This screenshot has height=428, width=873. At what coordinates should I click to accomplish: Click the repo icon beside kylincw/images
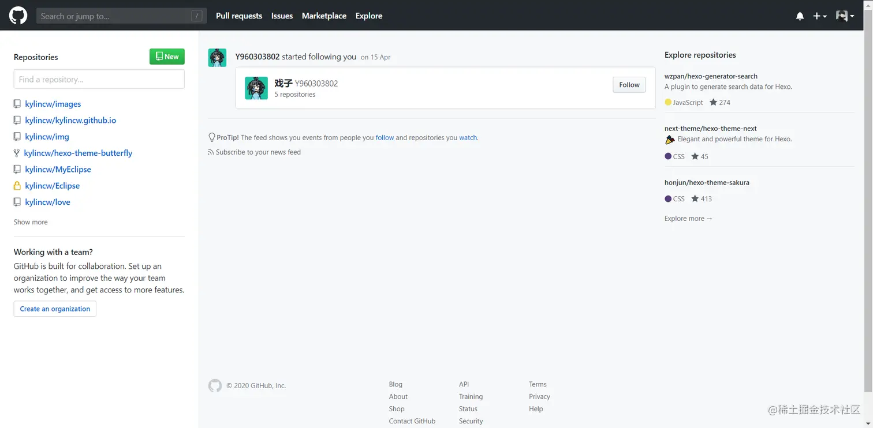click(x=17, y=104)
